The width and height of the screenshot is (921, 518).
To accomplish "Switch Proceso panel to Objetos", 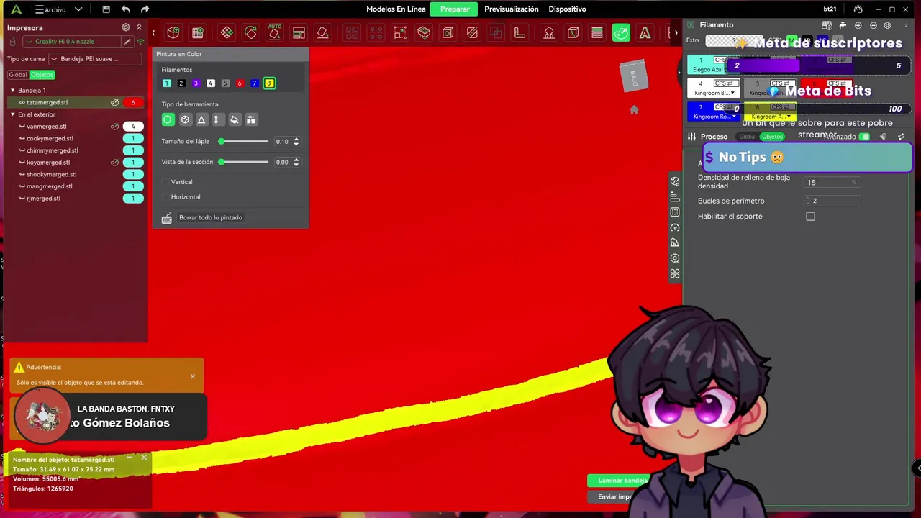I will pyautogui.click(x=772, y=137).
